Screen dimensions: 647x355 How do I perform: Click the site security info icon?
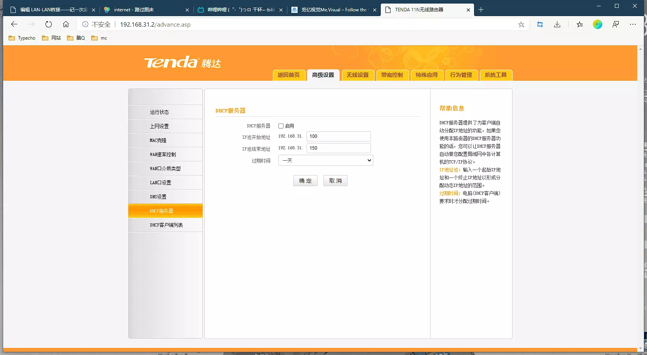pos(85,24)
